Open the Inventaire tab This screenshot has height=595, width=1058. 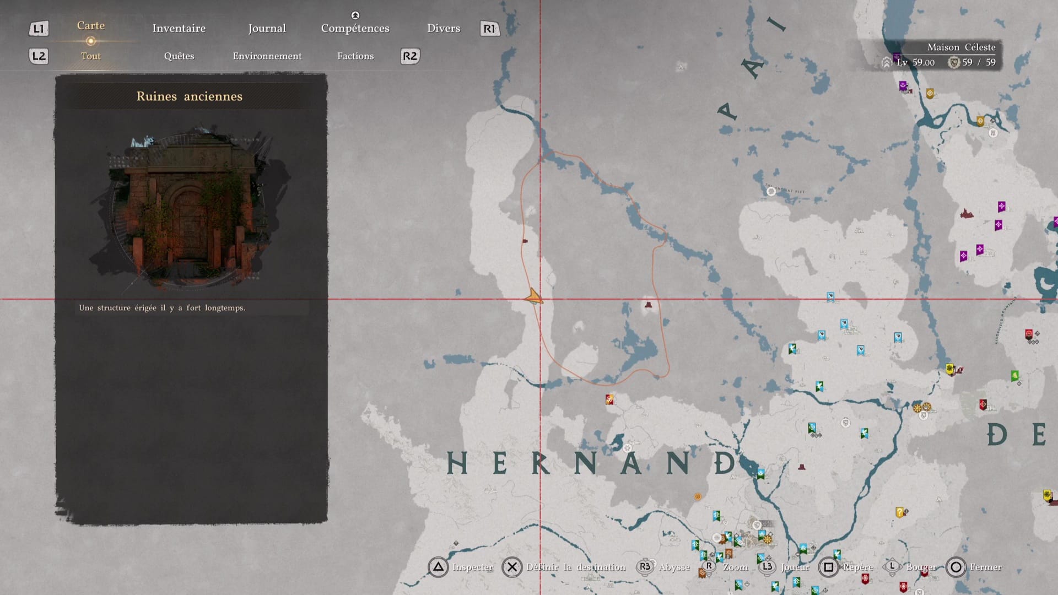[x=179, y=28]
